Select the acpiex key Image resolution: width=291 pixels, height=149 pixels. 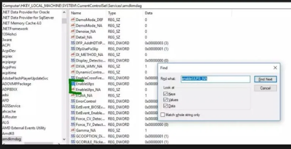(7, 56)
